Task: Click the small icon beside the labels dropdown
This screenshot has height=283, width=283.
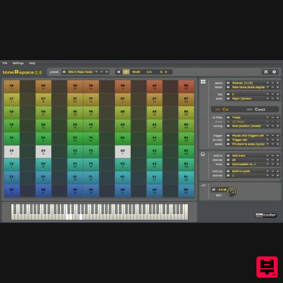Action: click(228, 87)
